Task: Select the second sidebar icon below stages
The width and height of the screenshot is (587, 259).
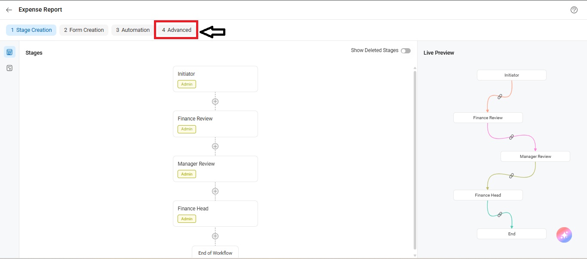Action: (9, 68)
